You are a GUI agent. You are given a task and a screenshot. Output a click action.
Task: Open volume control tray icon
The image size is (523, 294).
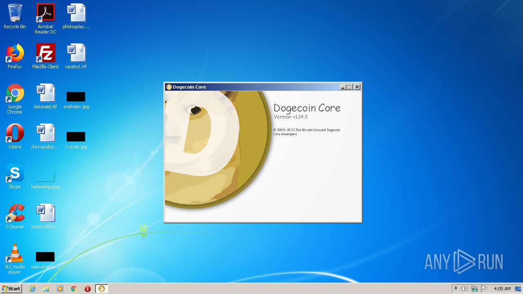(465, 289)
